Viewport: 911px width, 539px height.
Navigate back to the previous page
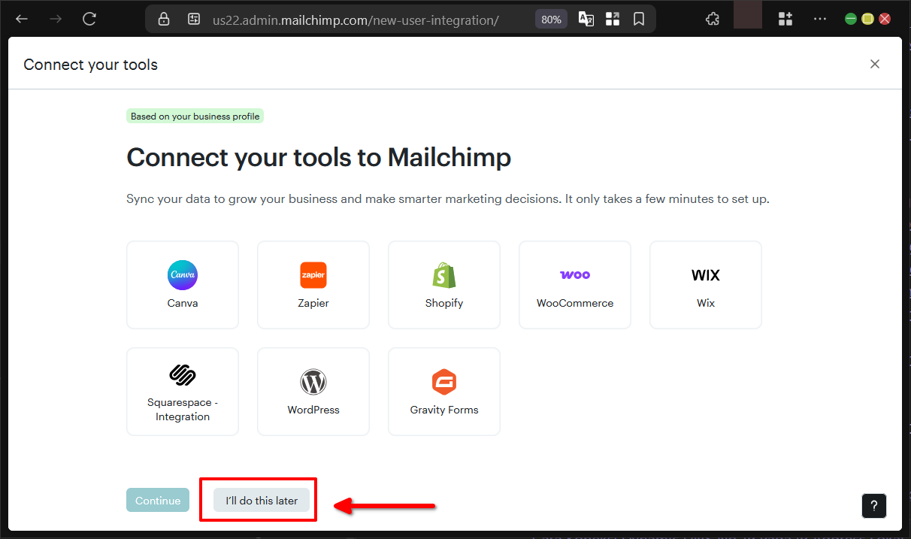(x=21, y=19)
